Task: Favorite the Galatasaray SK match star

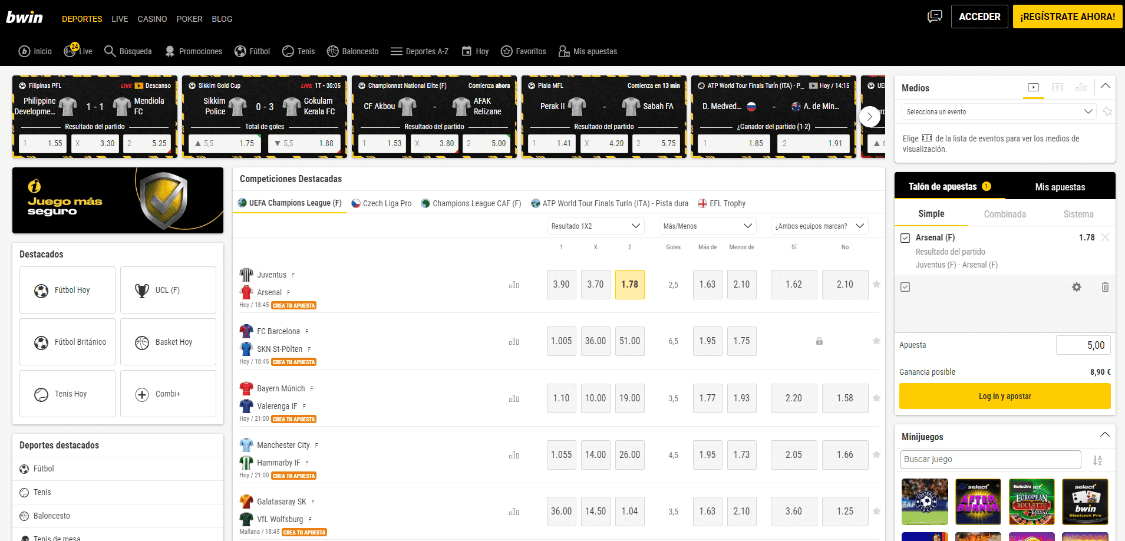Action: tap(876, 511)
